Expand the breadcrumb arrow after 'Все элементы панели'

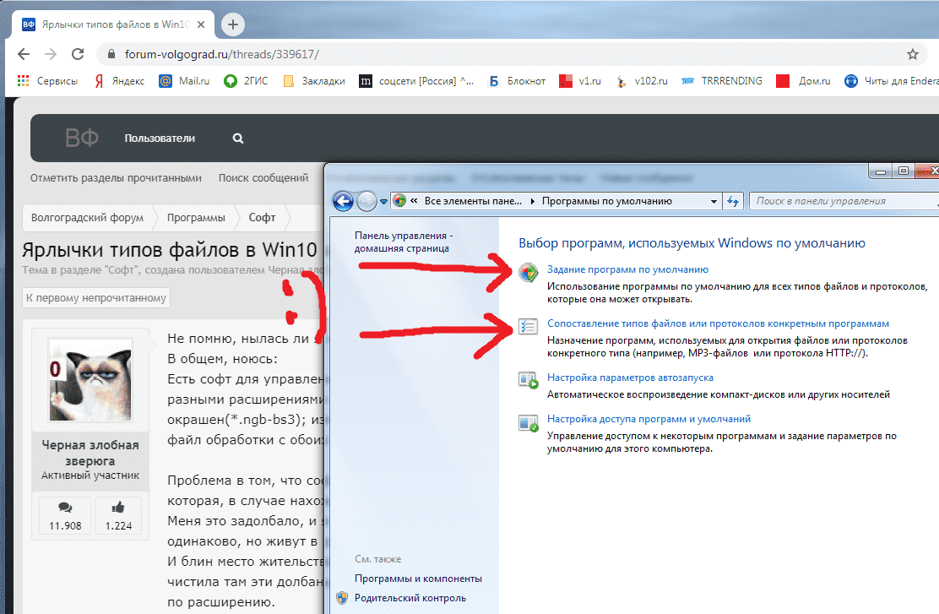pos(532,202)
